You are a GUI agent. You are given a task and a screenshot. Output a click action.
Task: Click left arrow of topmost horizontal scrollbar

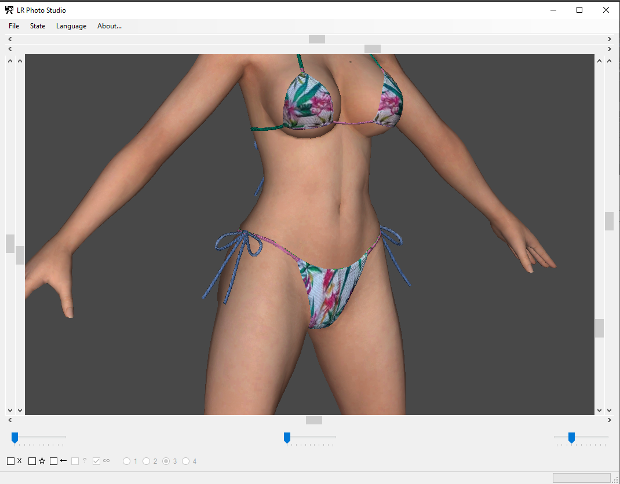(10, 39)
